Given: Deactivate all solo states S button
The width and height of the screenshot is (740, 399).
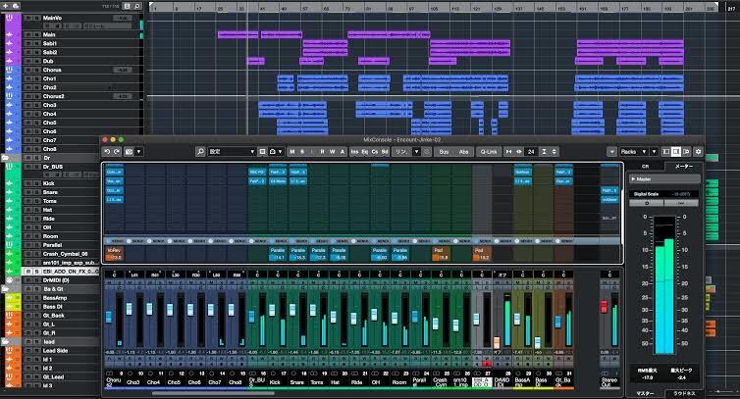Looking at the screenshot, I should coord(302,151).
